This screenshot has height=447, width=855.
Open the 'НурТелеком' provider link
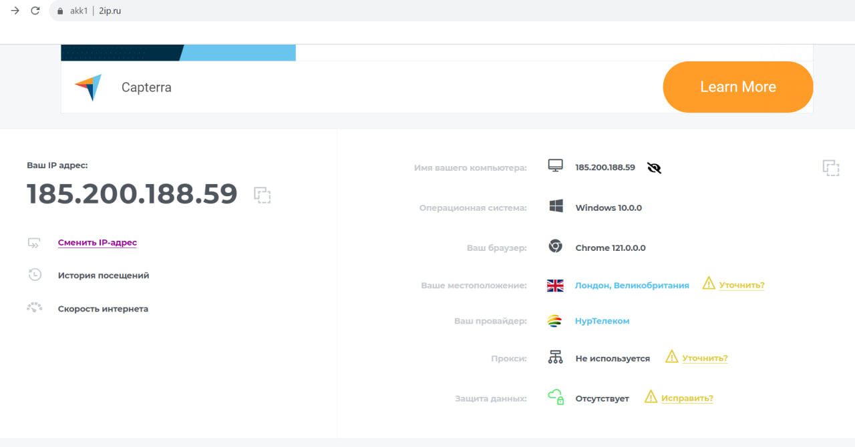point(602,321)
